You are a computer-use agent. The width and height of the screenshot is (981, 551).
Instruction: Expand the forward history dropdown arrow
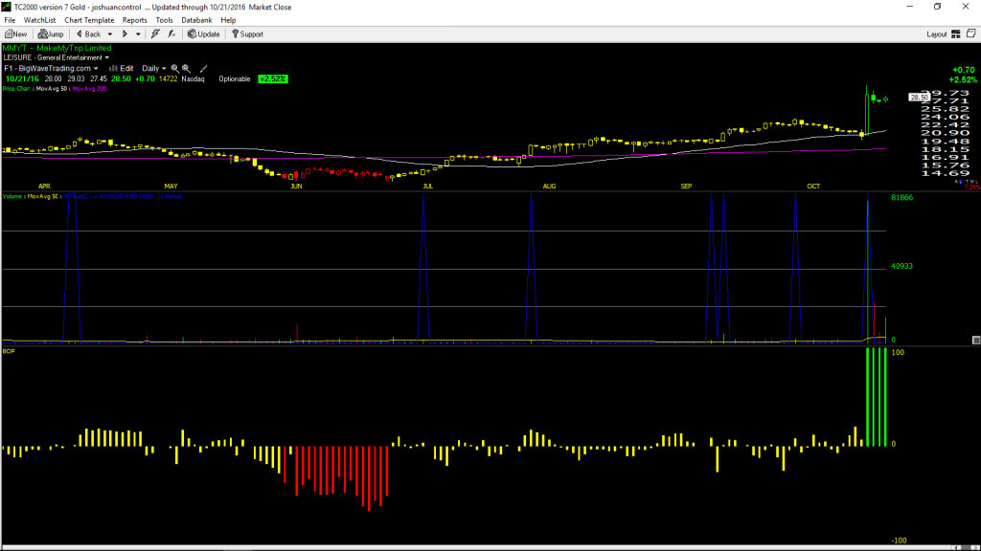[x=138, y=34]
